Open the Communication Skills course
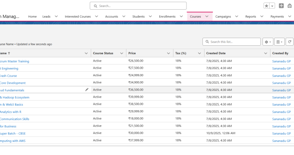 coord(15,119)
